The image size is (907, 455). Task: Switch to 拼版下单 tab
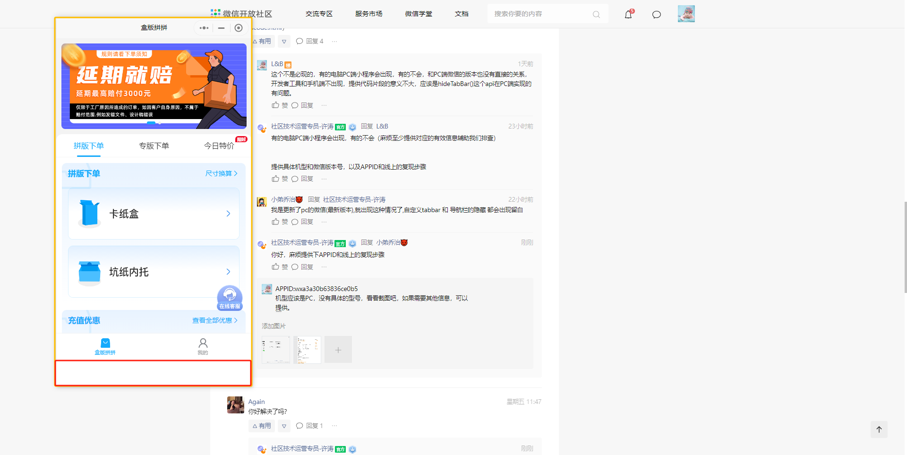coord(89,146)
